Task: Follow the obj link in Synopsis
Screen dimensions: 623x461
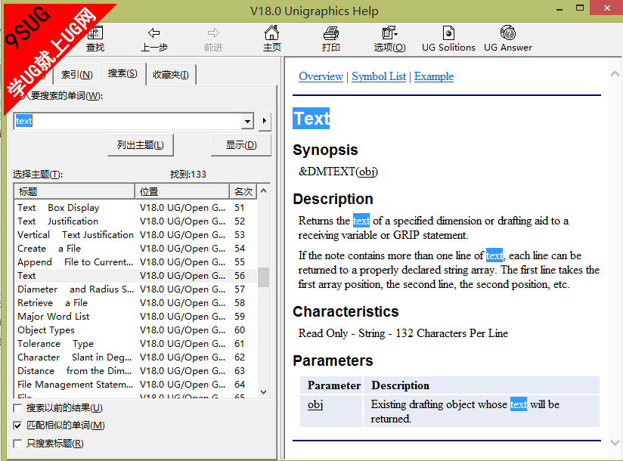Action: 367,172
